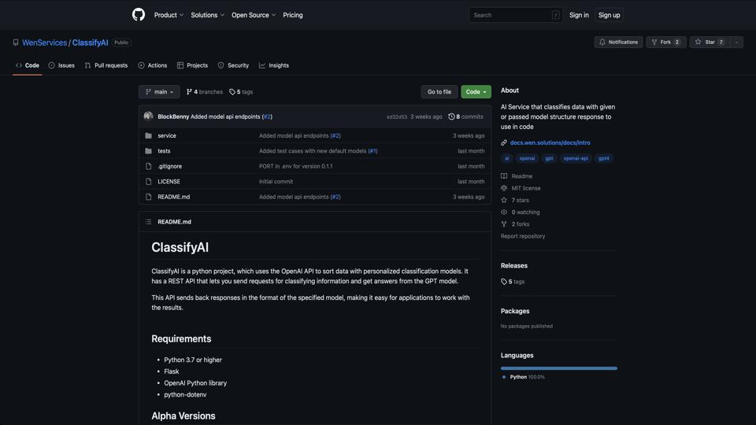The image size is (756, 425).
Task: Open the Product menu dropdown
Action: coord(169,15)
